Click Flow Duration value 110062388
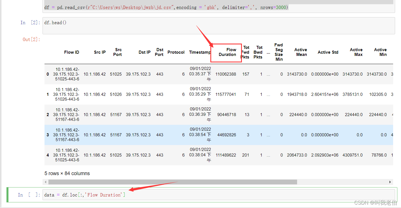 [226, 74]
